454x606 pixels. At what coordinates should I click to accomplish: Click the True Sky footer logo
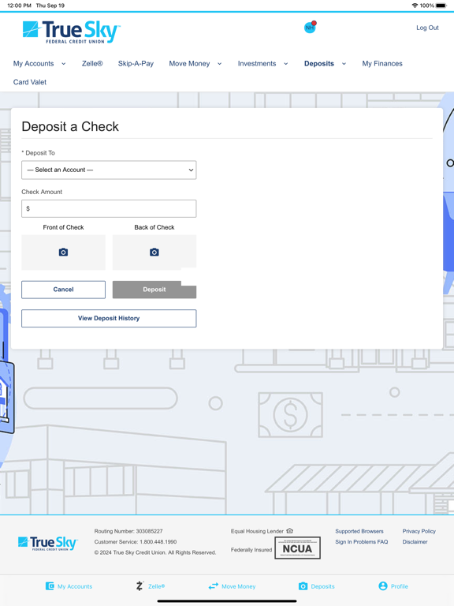pyautogui.click(x=48, y=543)
